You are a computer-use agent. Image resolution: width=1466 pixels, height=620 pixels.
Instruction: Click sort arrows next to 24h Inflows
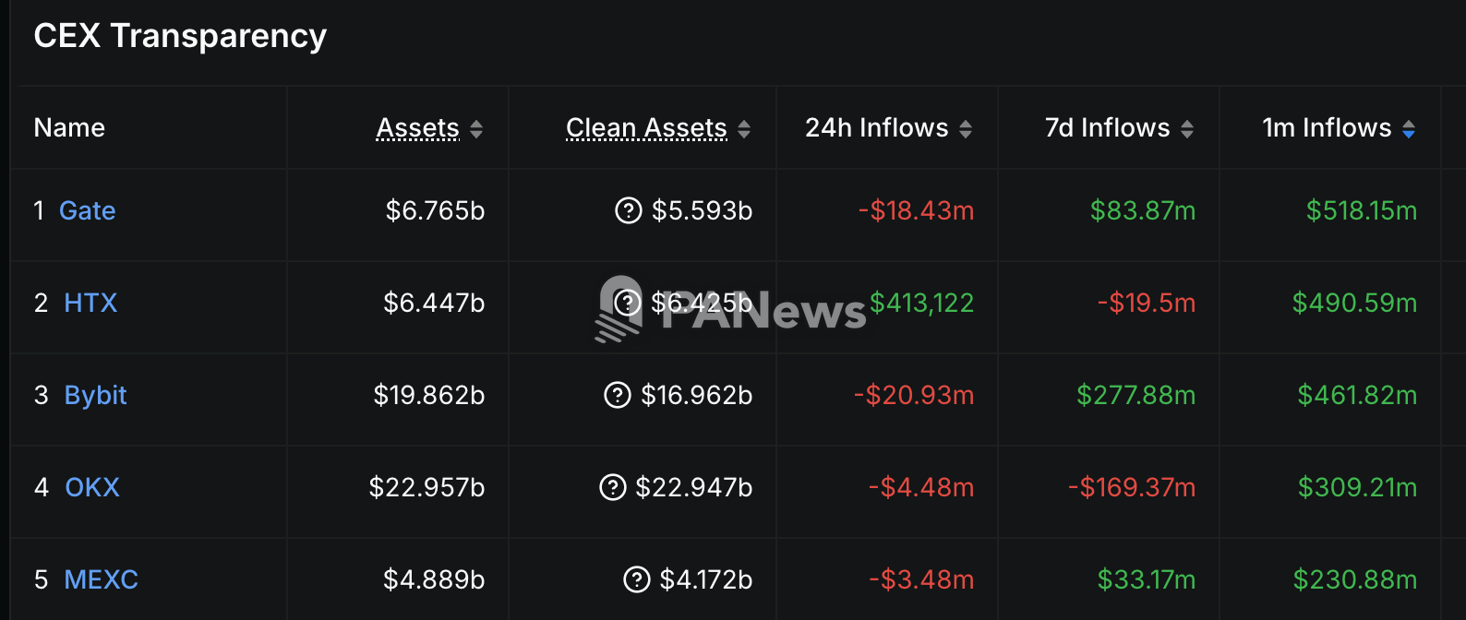966,129
